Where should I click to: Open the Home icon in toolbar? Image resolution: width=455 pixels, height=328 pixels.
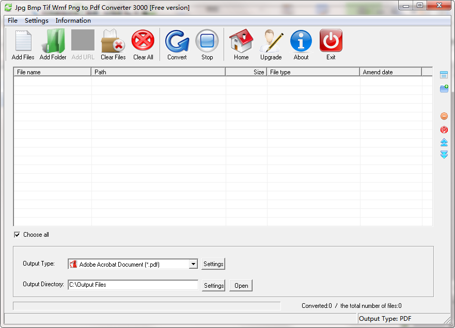pyautogui.click(x=241, y=41)
